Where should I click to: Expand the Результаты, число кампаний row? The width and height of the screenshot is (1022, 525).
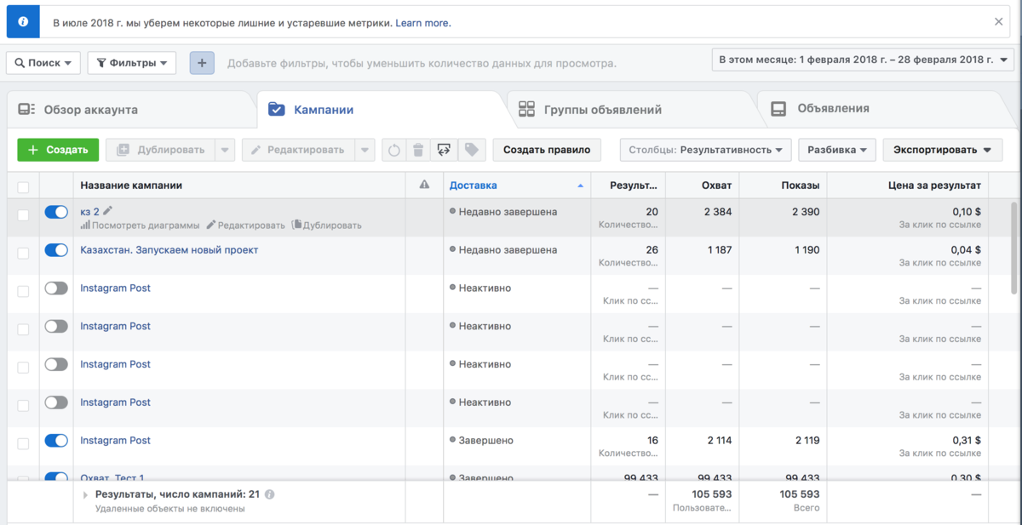85,494
